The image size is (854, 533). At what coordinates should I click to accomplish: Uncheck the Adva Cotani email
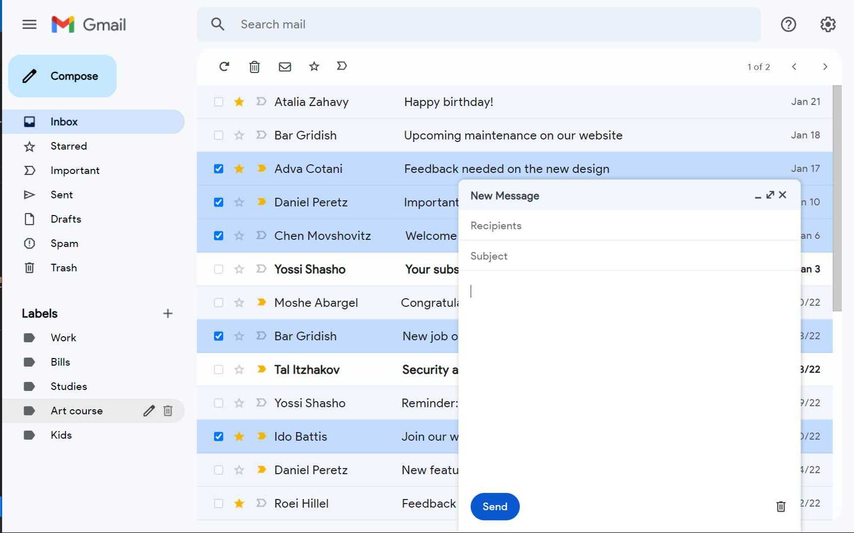pos(219,169)
